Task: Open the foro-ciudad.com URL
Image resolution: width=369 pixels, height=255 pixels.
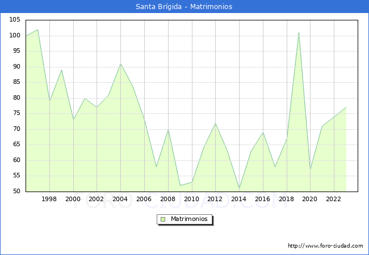Action: (x=325, y=246)
